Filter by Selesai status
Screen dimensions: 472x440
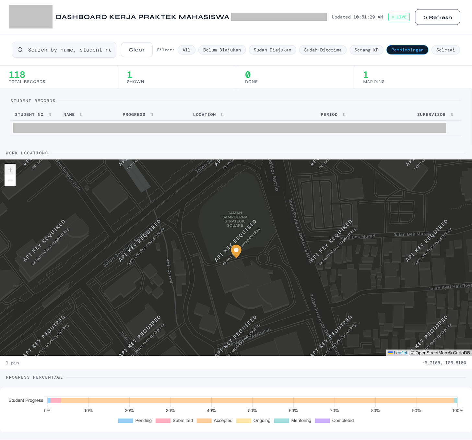(x=446, y=50)
